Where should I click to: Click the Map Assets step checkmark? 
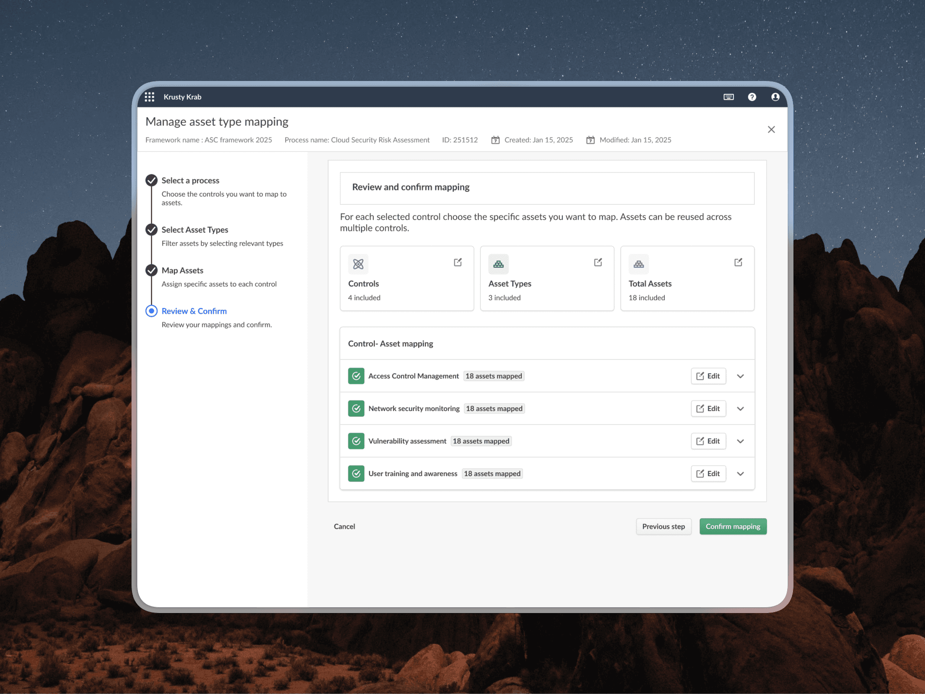[x=151, y=270]
